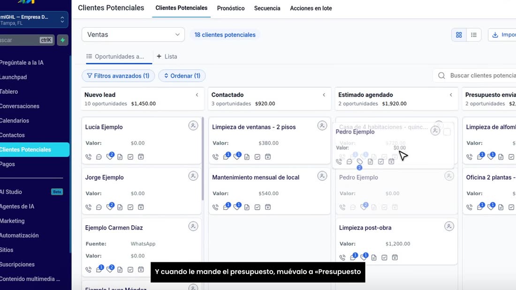Switch to the list view icon
516x290 pixels.
click(x=474, y=35)
